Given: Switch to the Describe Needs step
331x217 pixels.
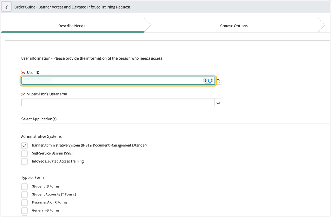Looking at the screenshot, I should [72, 26].
